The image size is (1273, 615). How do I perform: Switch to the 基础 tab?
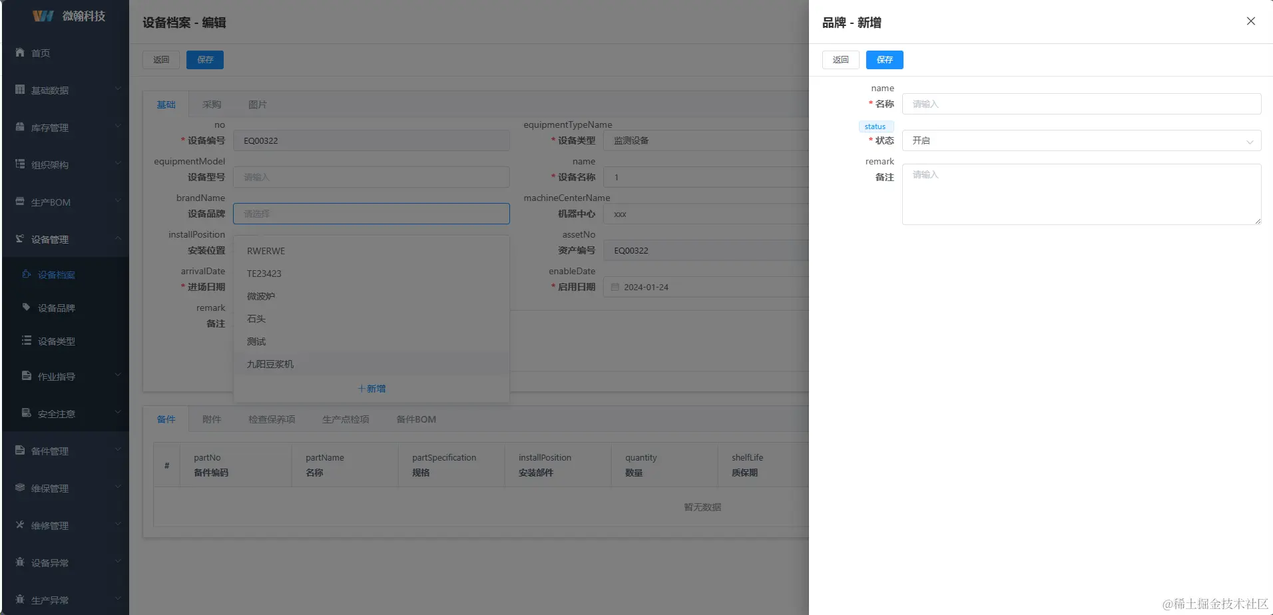tap(166, 104)
